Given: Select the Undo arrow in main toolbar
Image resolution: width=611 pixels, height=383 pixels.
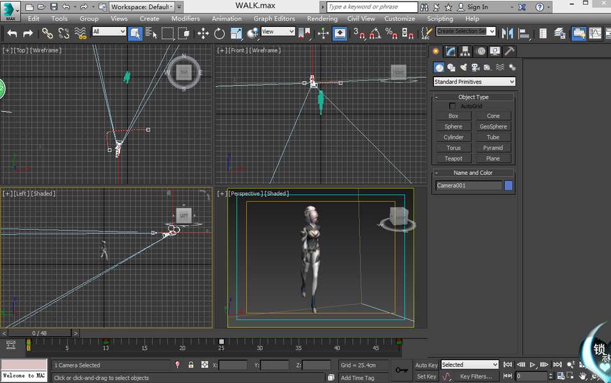Looking at the screenshot, I should pos(12,33).
